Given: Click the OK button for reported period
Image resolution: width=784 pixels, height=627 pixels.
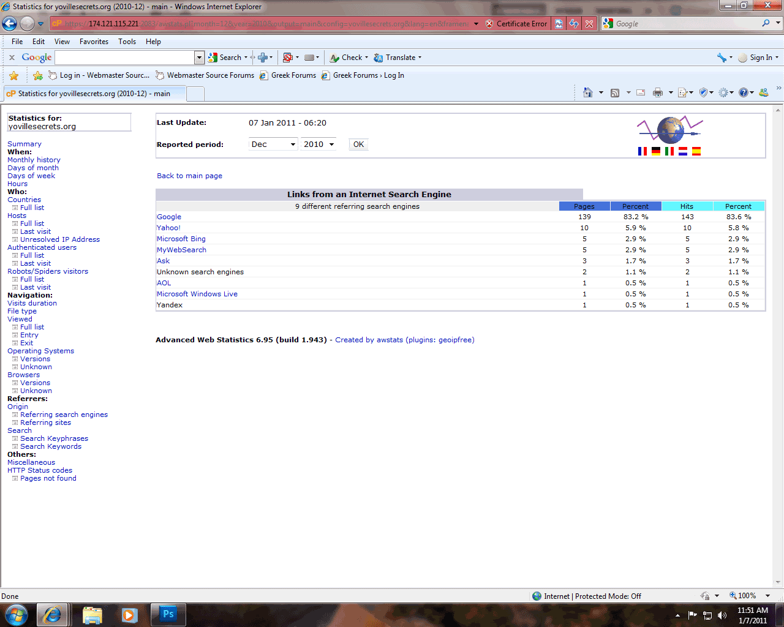Looking at the screenshot, I should pos(358,145).
